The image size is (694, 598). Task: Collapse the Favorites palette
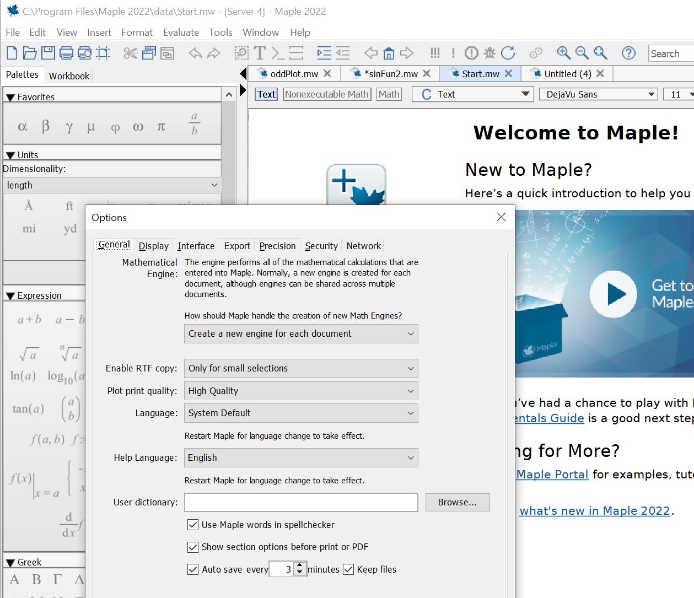click(10, 98)
